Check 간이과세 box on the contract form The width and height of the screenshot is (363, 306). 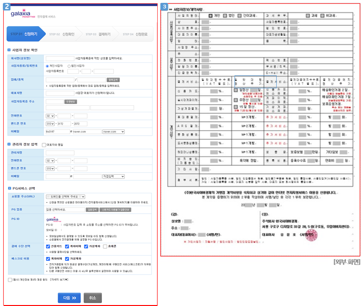(x=240, y=16)
